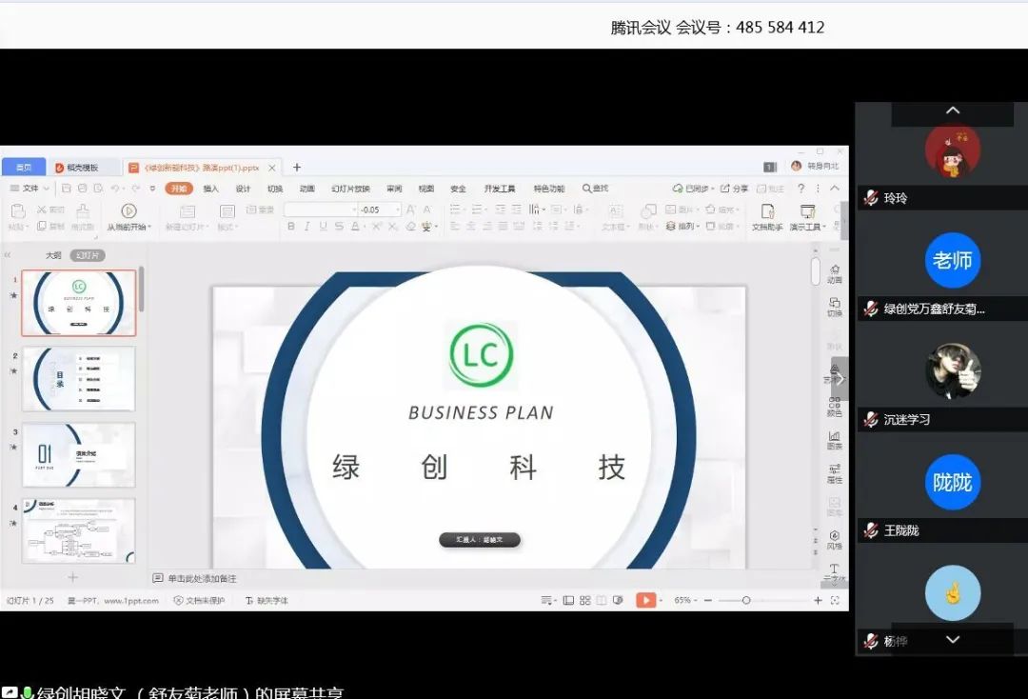Click the zoom slider handle

[746, 600]
